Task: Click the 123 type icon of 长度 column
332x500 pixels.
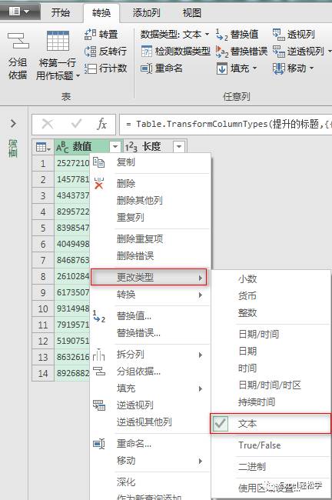Action: point(131,147)
